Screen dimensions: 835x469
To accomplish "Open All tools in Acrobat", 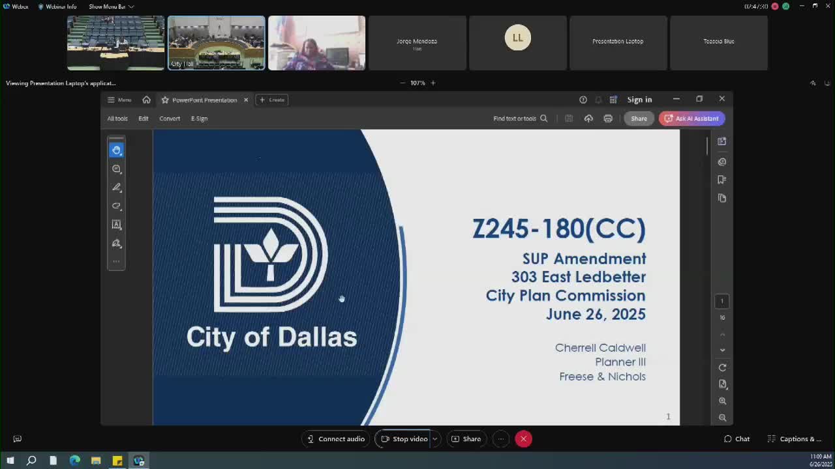I will tap(117, 119).
